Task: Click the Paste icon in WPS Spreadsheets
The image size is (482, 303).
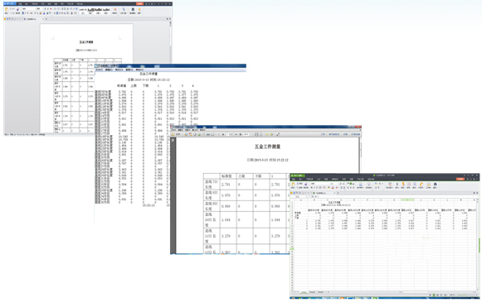Action: (293, 184)
